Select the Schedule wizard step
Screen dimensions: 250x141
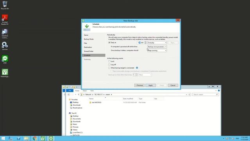[94, 55]
